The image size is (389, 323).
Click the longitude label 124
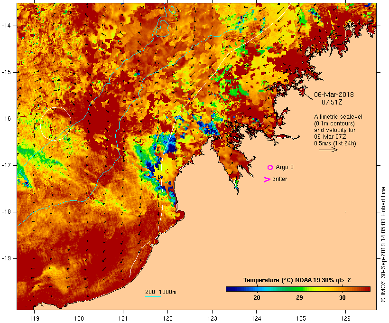point(257,319)
